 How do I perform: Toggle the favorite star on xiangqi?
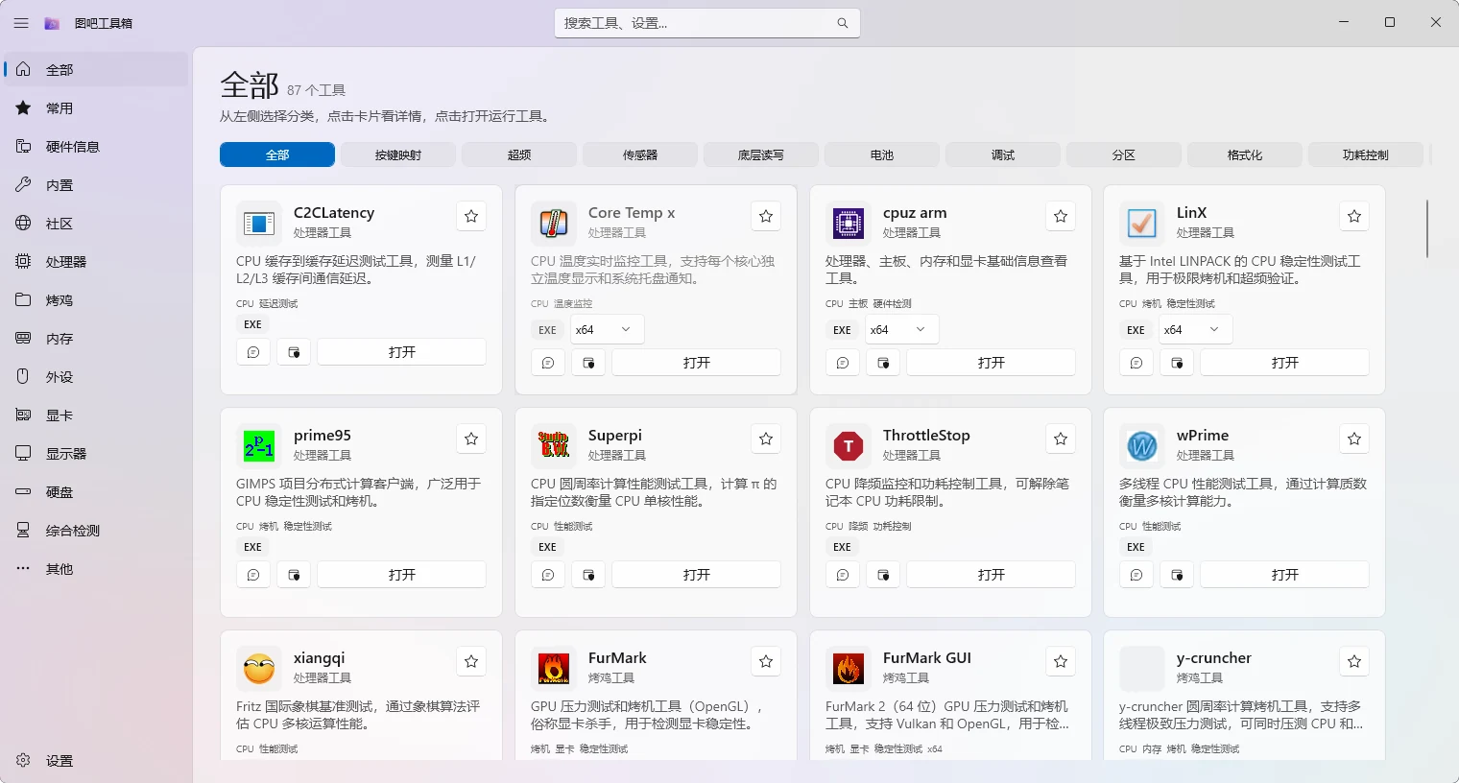[471, 661]
